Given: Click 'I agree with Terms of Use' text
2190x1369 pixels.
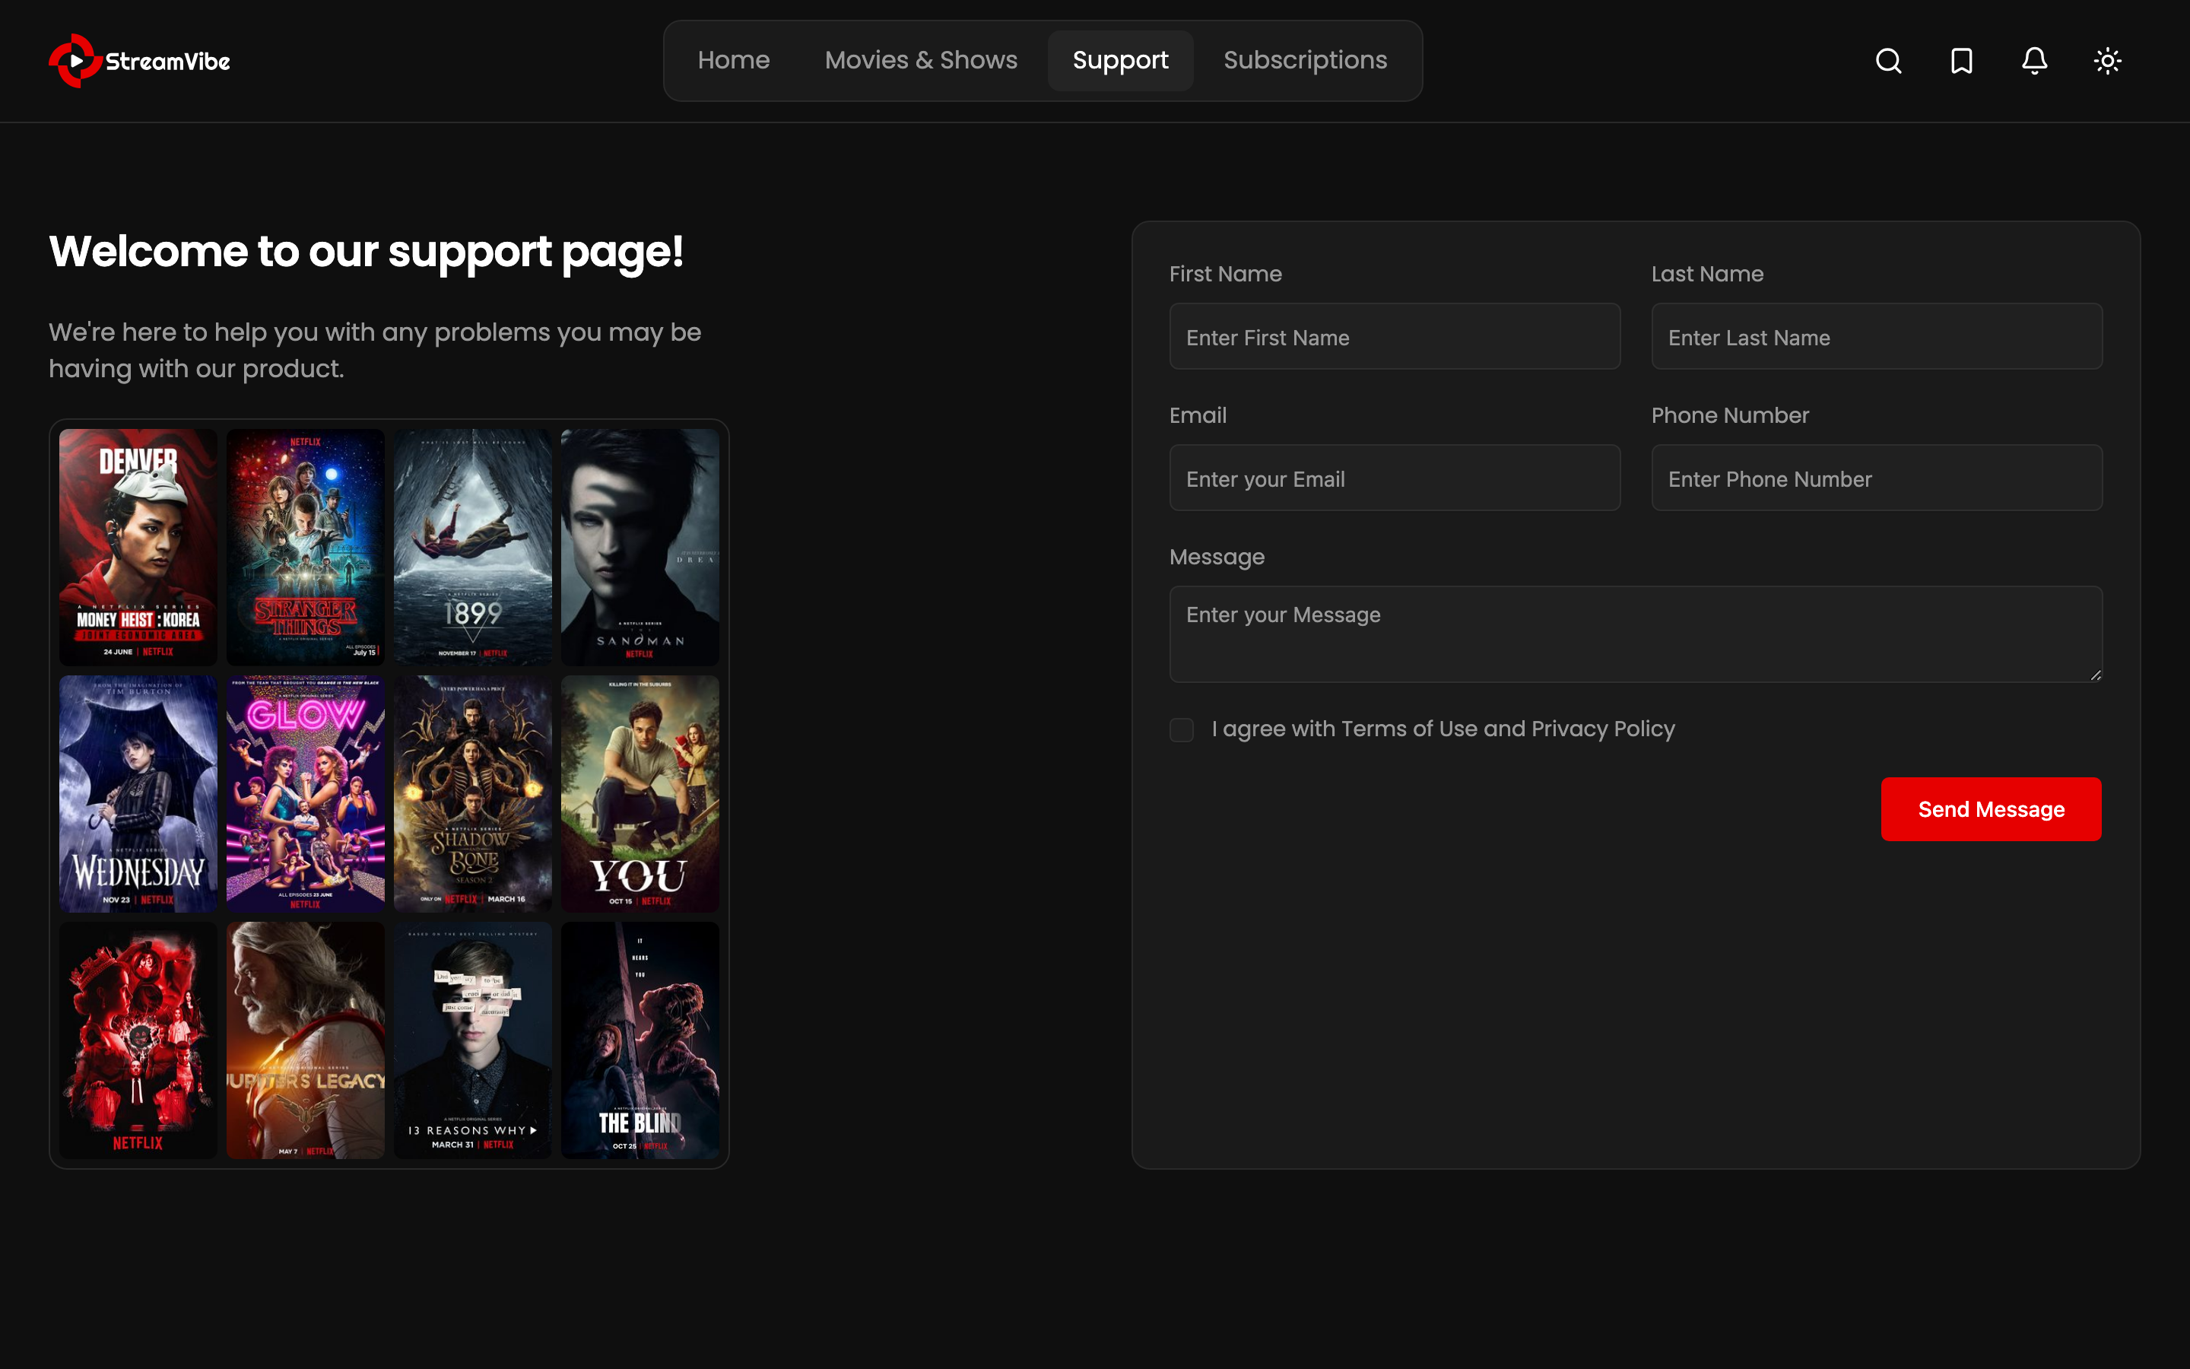Looking at the screenshot, I should [x=1443, y=729].
